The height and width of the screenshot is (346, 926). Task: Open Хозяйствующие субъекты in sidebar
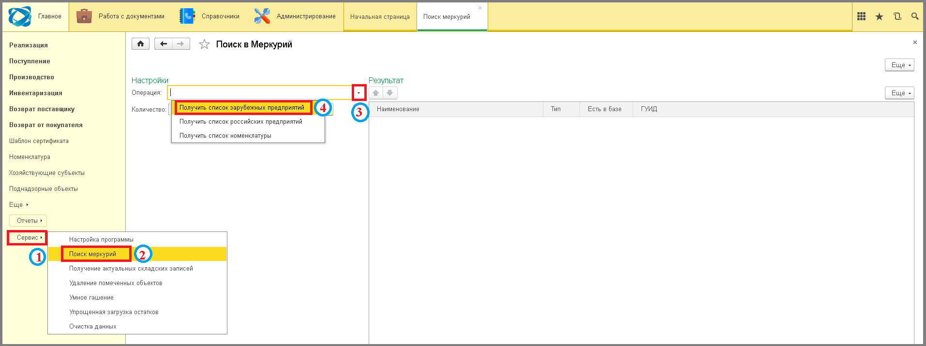pos(47,173)
